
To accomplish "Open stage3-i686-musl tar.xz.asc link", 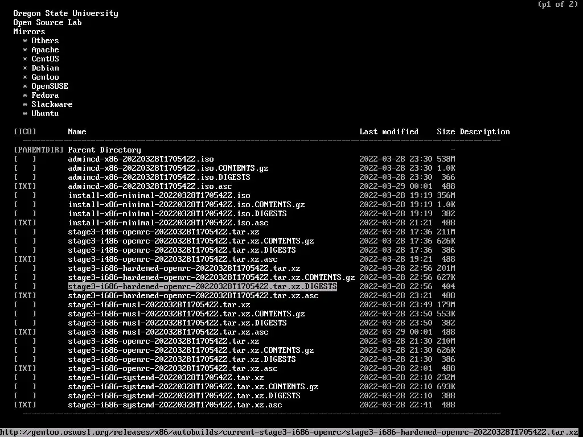I will tap(168, 332).
